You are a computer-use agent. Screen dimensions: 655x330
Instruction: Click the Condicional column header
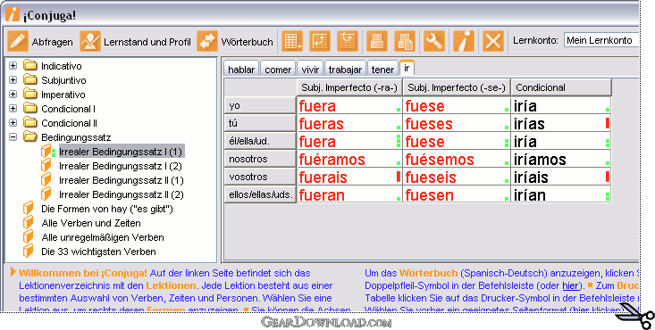click(x=561, y=87)
